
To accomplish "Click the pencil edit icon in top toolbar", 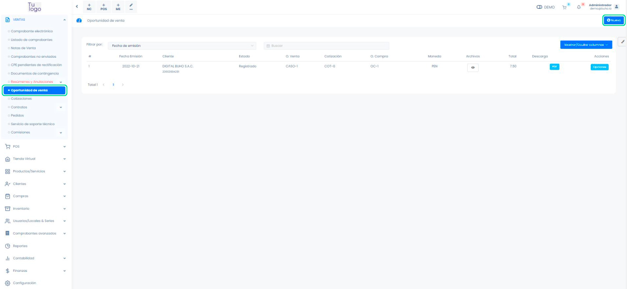I will click(131, 7).
